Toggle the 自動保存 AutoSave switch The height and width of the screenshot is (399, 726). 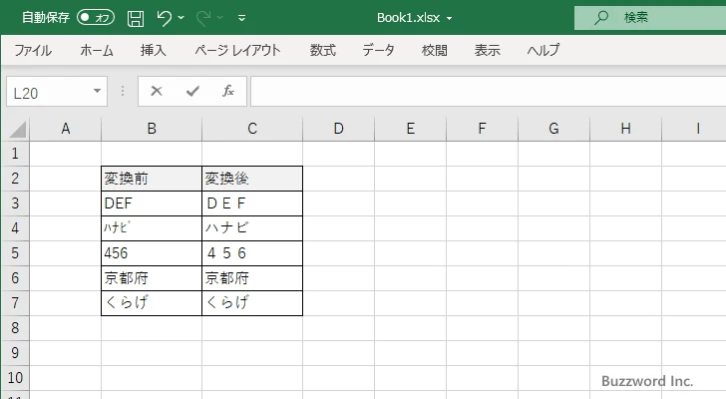tap(96, 18)
